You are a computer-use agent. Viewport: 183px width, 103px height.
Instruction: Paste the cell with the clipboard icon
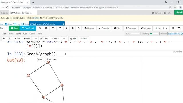point(79,28)
